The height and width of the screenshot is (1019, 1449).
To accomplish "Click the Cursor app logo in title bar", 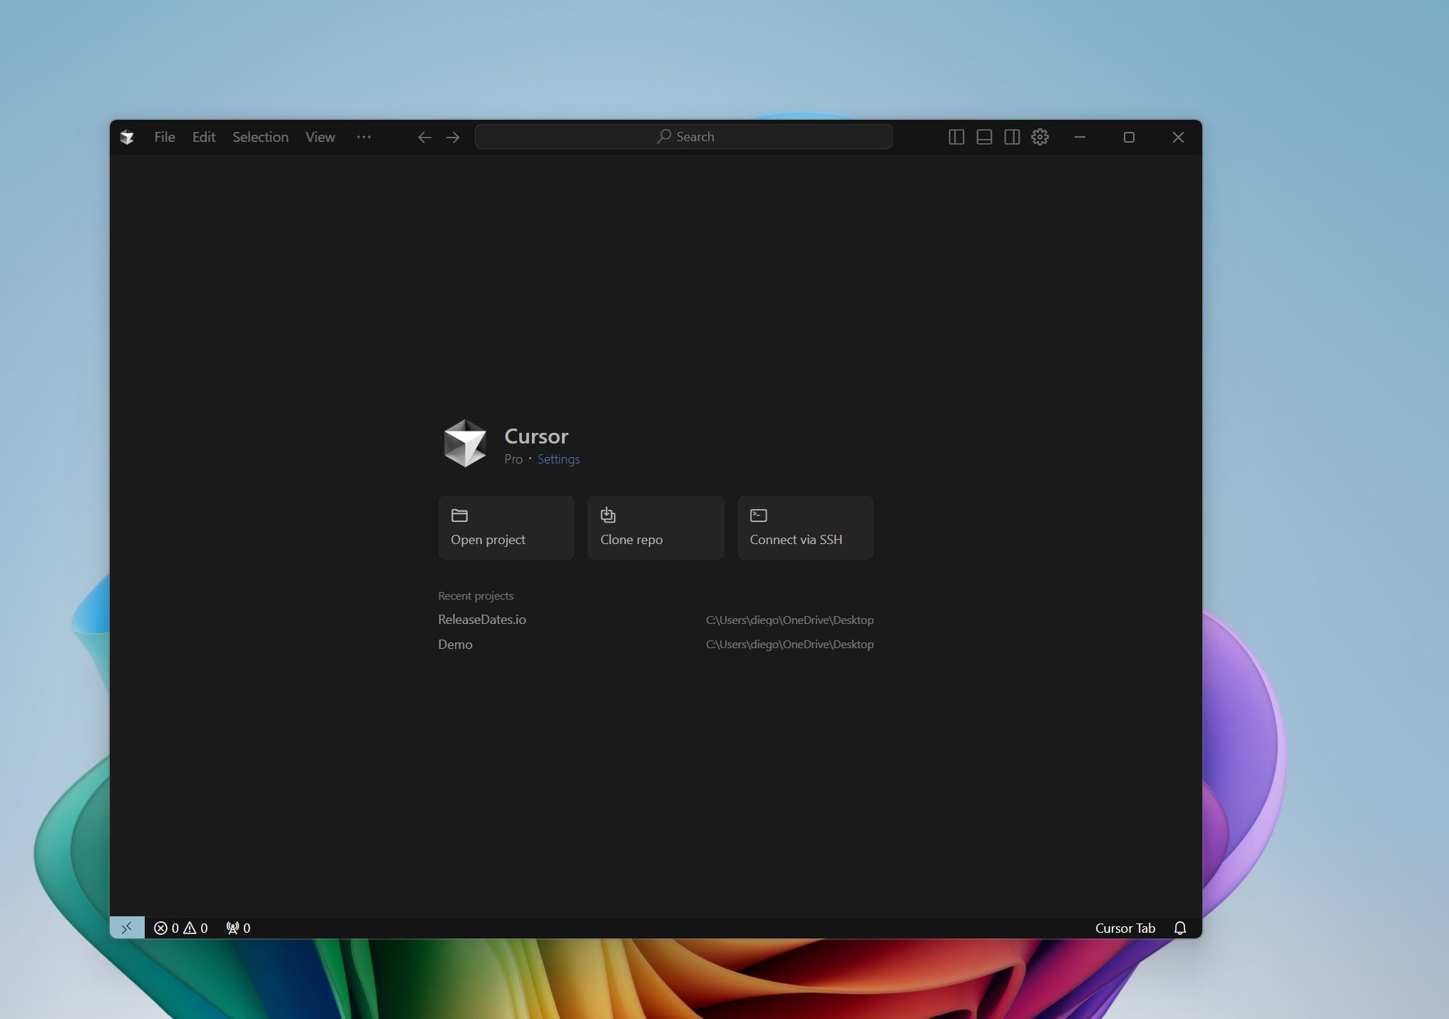I will (127, 137).
